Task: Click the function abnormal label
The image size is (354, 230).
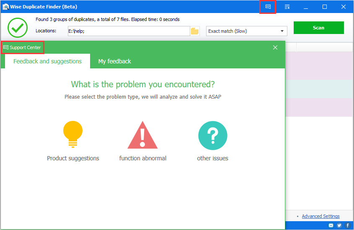Action: coord(143,158)
